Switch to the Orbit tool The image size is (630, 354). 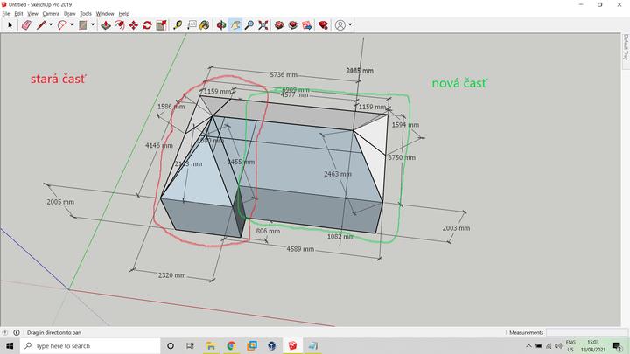221,25
